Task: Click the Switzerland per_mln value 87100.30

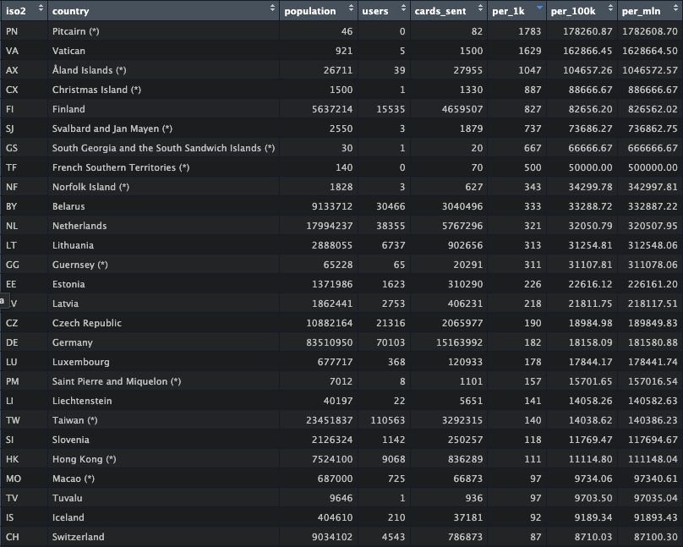Action: (650, 537)
